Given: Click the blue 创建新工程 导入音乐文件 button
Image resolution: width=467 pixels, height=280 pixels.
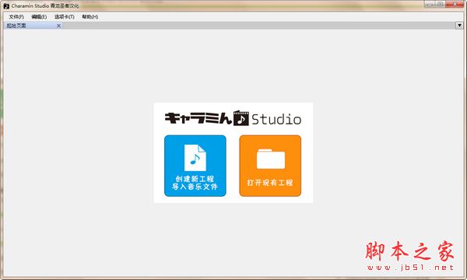Looking at the screenshot, I should click(x=195, y=166).
